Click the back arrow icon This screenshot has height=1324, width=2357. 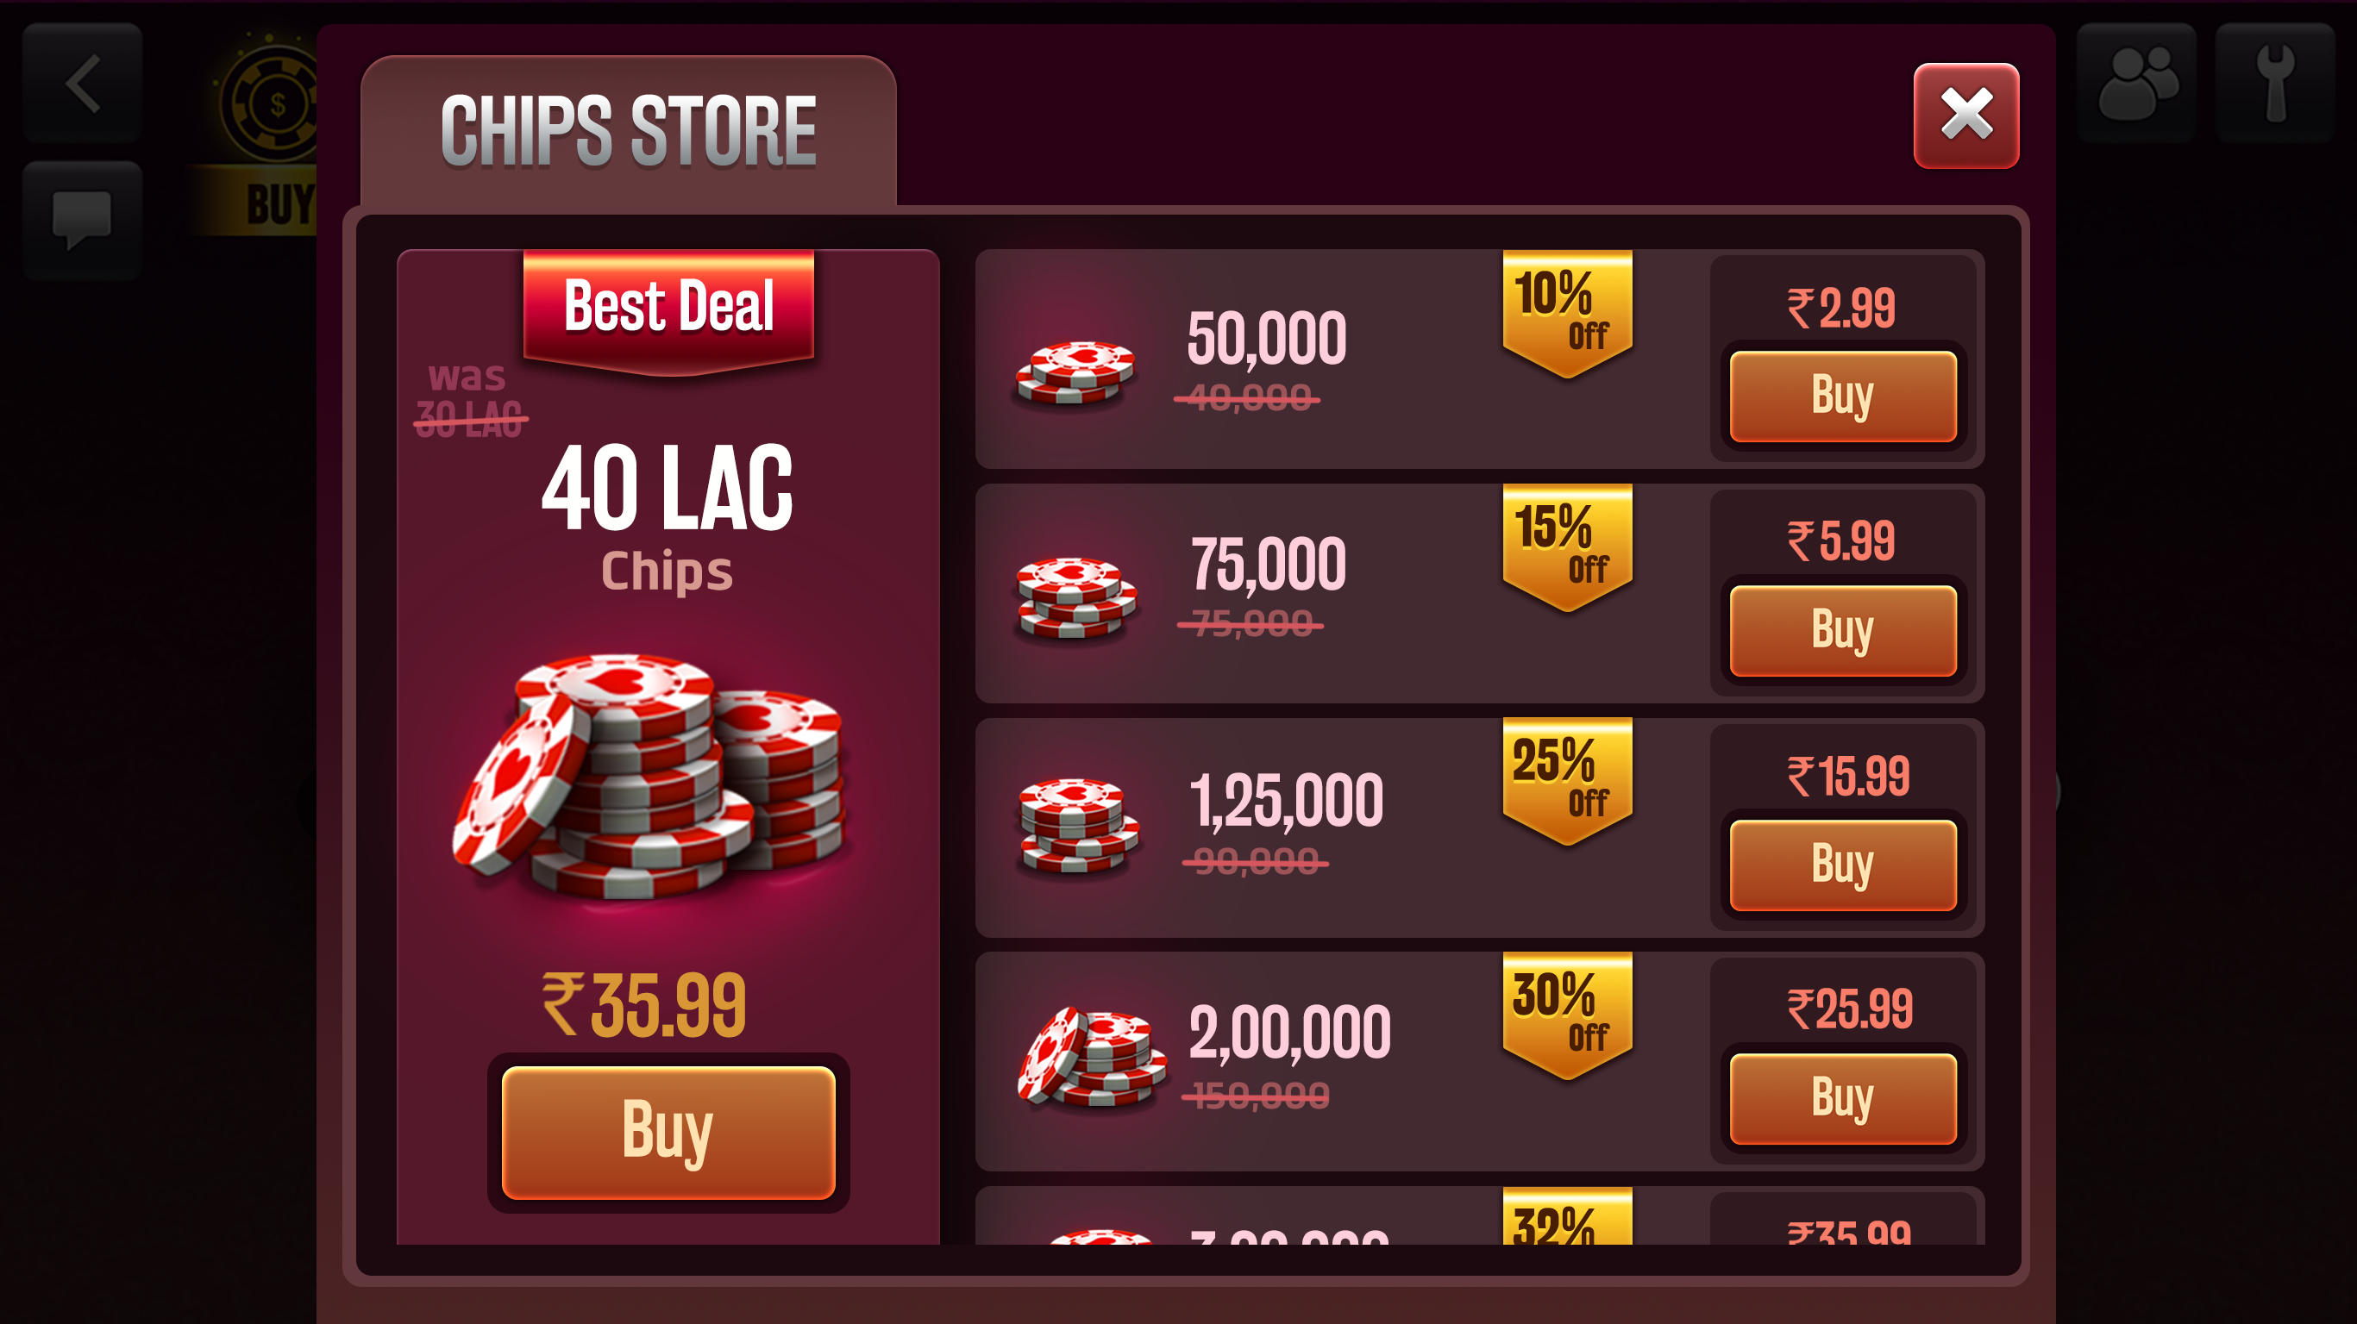click(x=82, y=84)
